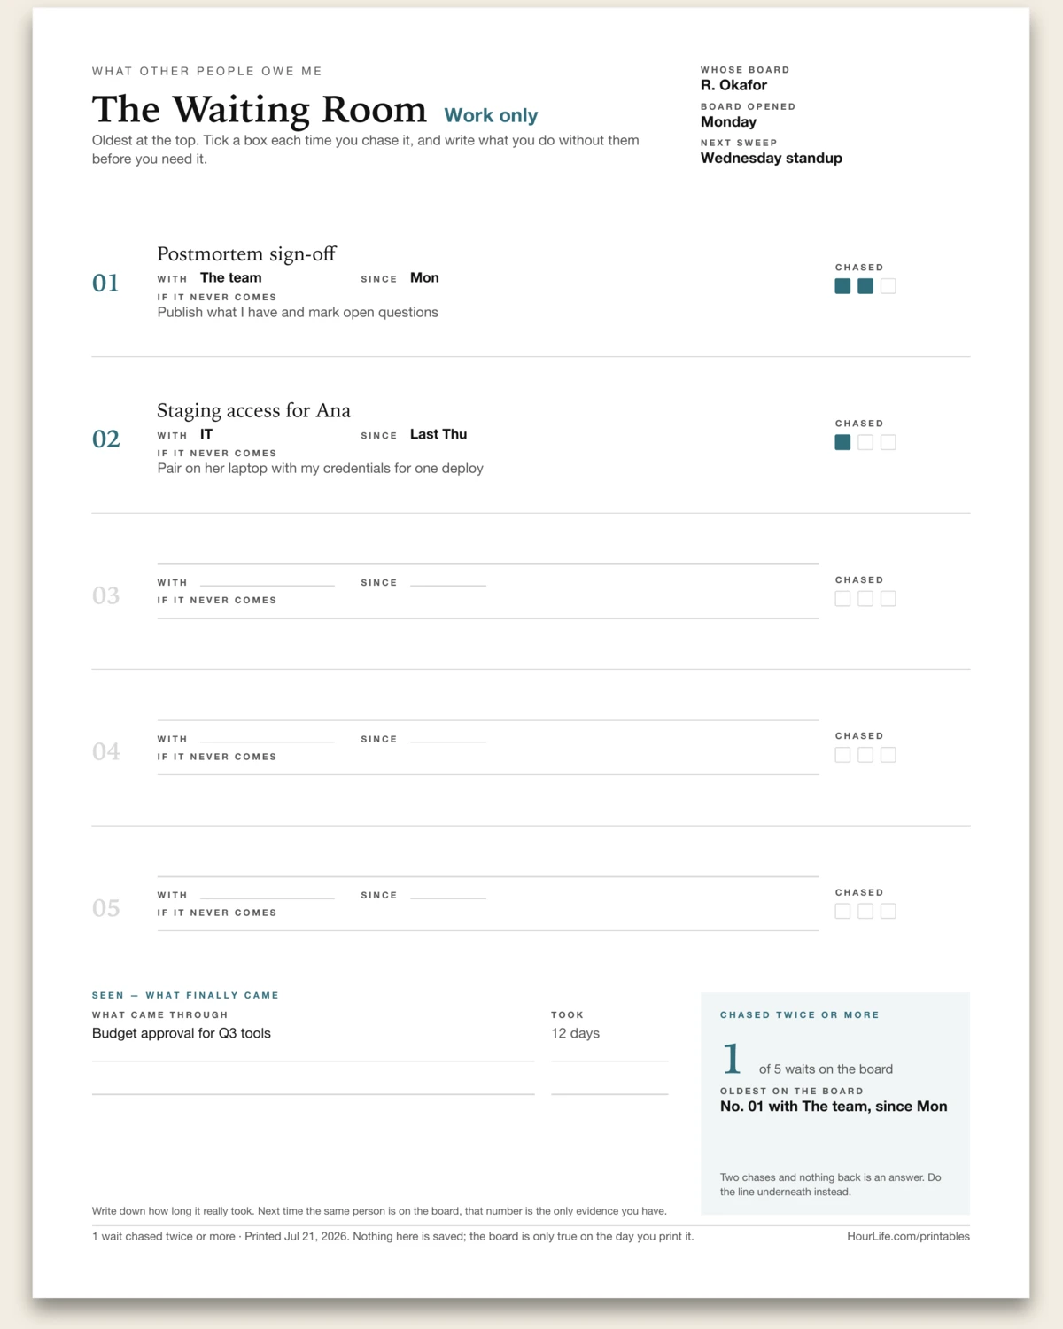Open the HourLife.com/printables link

pyautogui.click(x=908, y=1236)
